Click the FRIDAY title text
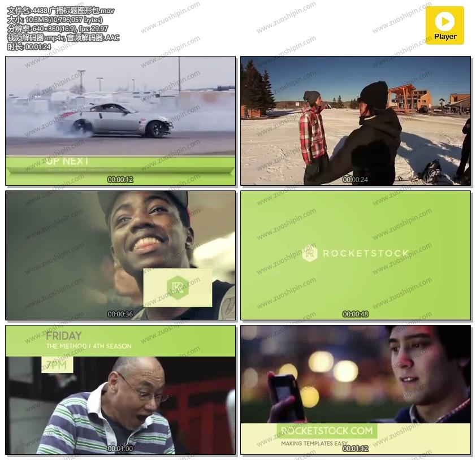 (64, 336)
